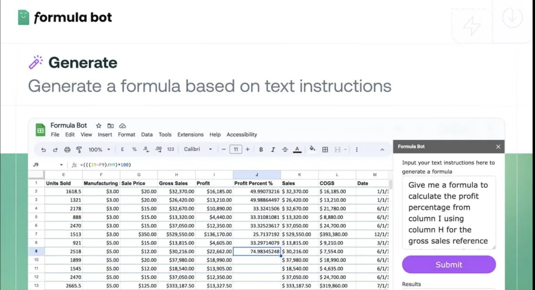Screen dimensions: 535x290
Task: Open the three-dot more toolbar options
Action: click(357, 149)
